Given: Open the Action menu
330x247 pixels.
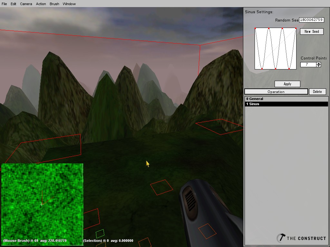Looking at the screenshot, I should pos(41,4).
